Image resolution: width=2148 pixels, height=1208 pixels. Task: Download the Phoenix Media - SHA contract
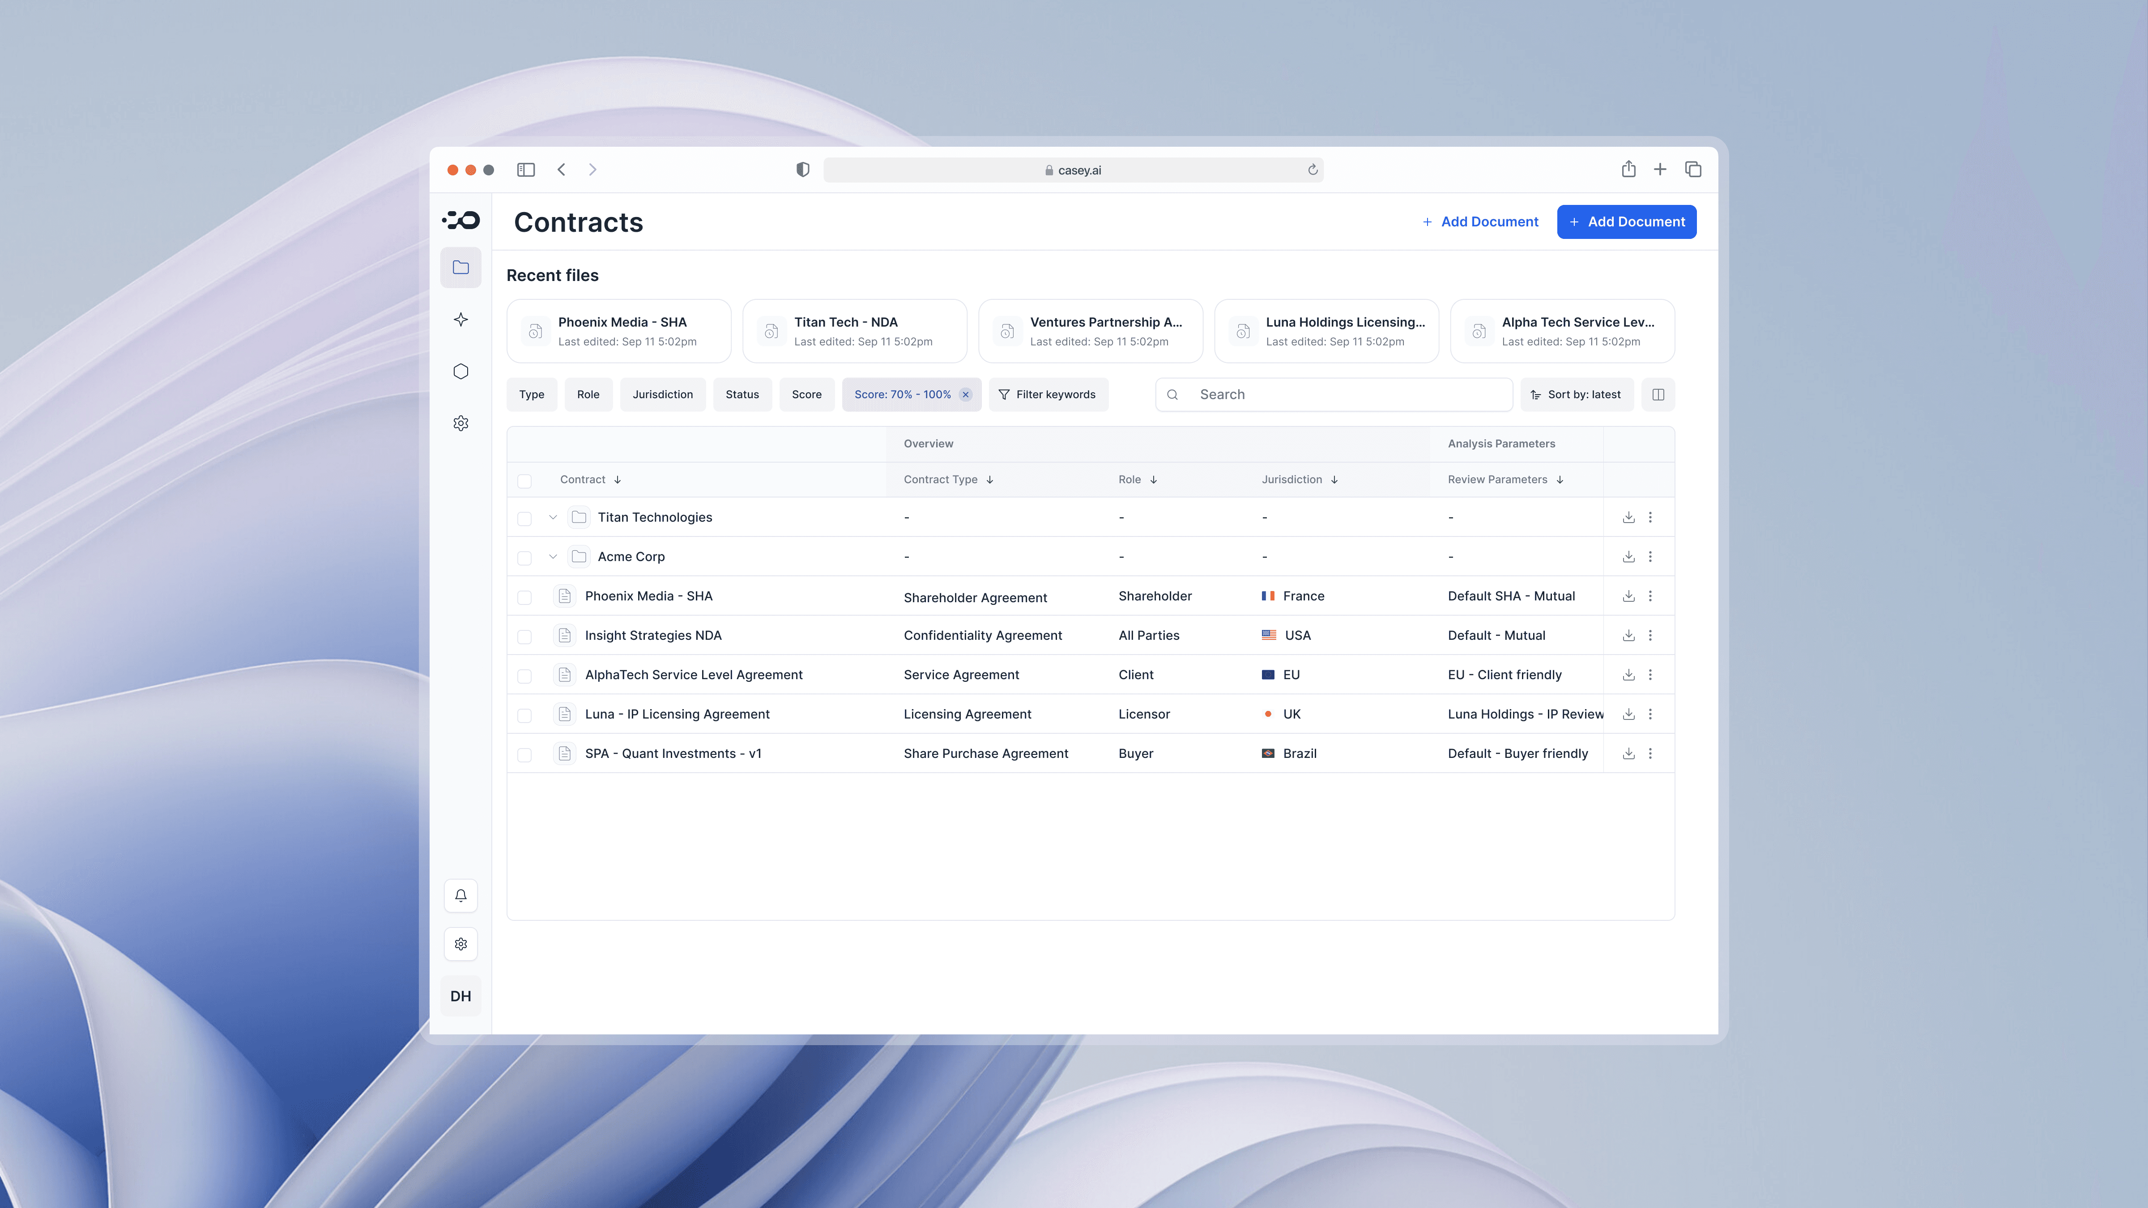tap(1628, 596)
